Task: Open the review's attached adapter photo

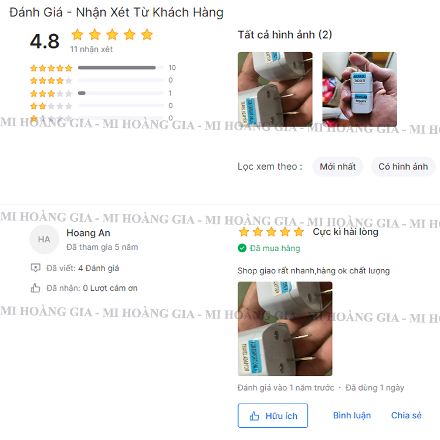Action: 285,329
